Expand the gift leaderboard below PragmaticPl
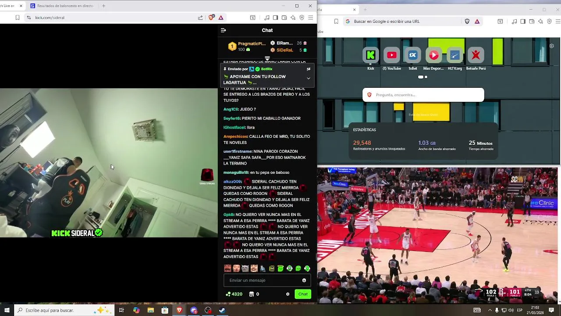The height and width of the screenshot is (316, 561). tap(267, 58)
